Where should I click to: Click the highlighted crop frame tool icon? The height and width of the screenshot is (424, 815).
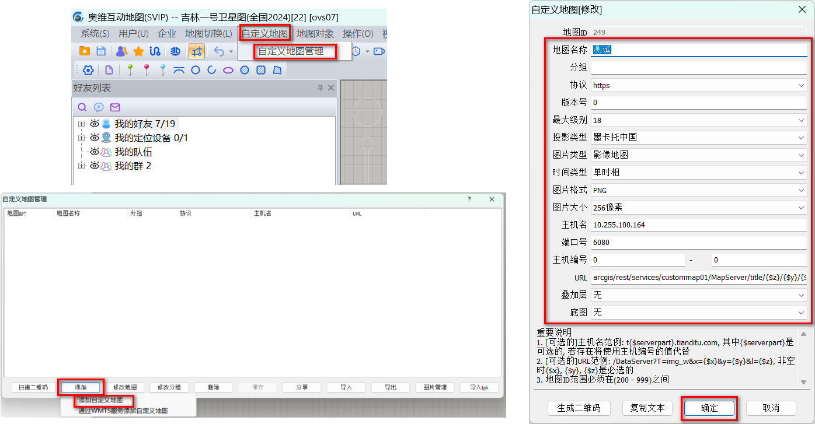[x=196, y=51]
